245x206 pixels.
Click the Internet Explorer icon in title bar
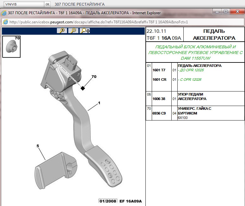coord(4,13)
